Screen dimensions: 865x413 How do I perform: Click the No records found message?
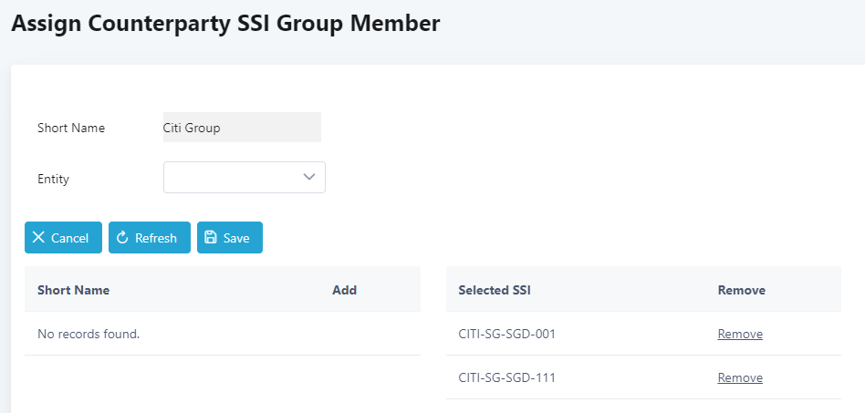89,335
